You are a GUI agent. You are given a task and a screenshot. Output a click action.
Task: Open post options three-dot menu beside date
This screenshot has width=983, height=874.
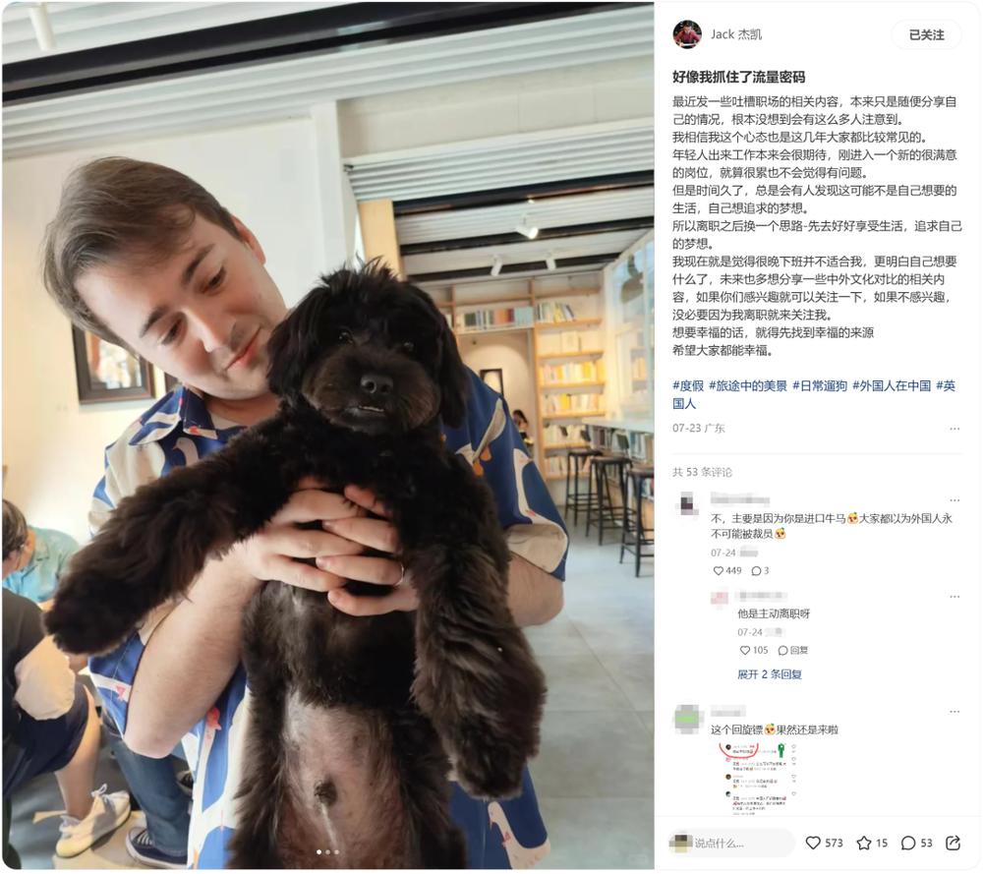(954, 429)
